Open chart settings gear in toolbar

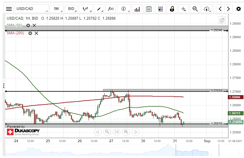(238, 9)
